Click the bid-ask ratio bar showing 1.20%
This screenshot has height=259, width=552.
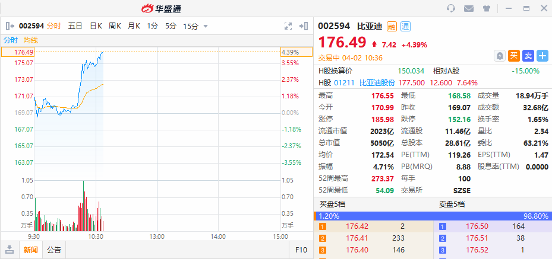tap(433, 216)
